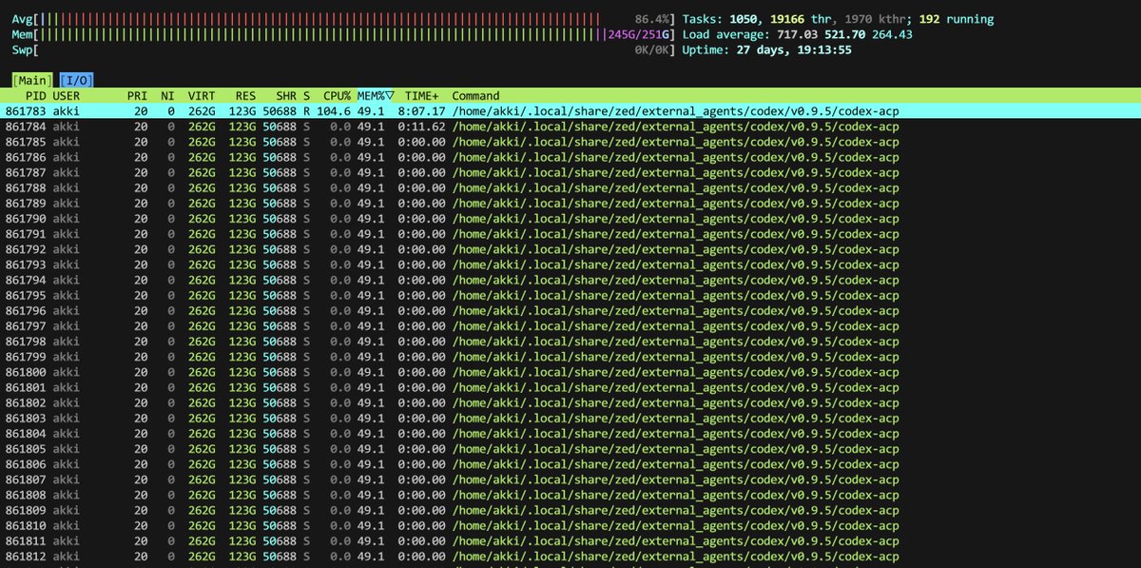1141x568 pixels.
Task: Select process row with PID 861789
Action: [x=570, y=204]
